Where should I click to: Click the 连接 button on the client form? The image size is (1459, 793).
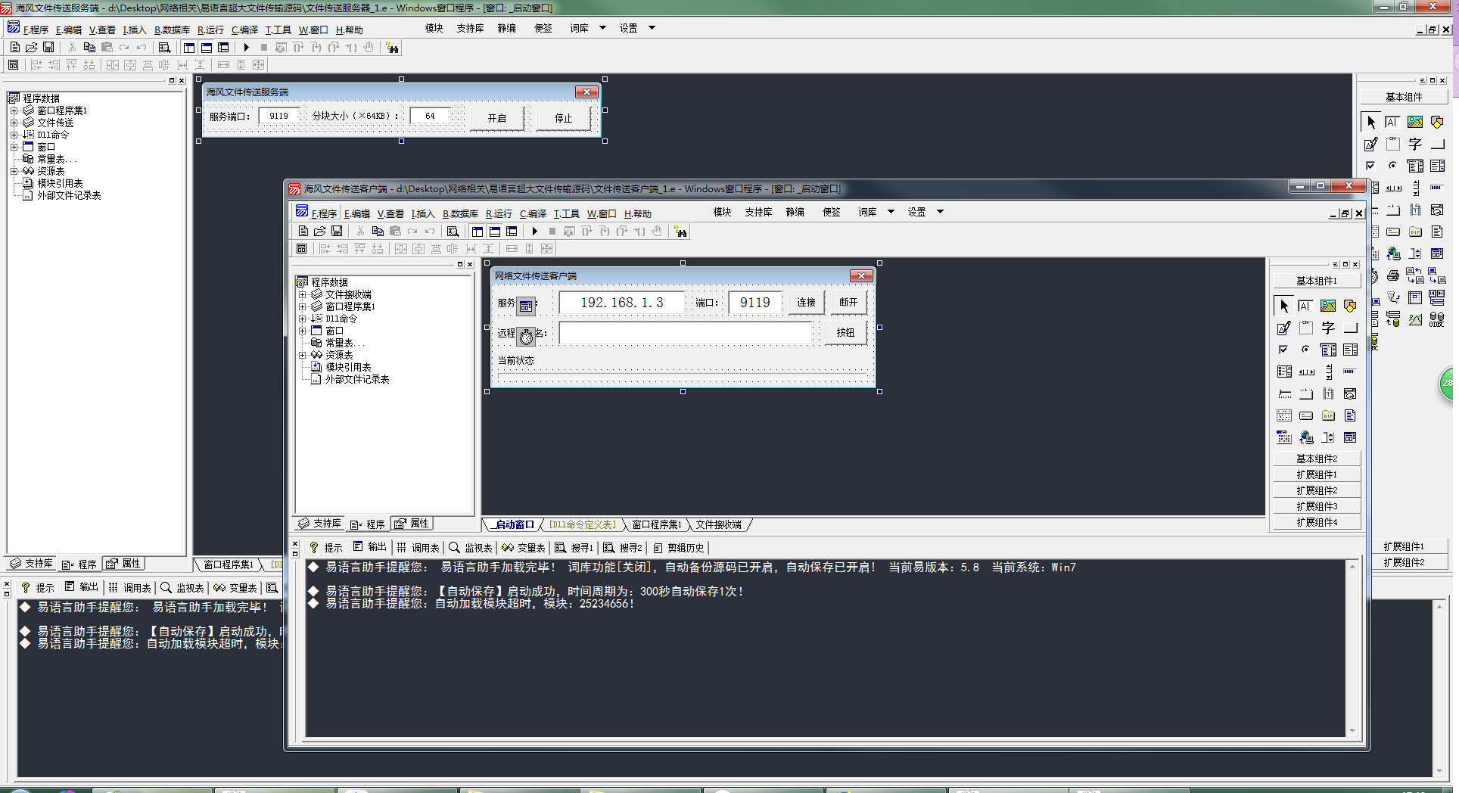click(x=806, y=302)
